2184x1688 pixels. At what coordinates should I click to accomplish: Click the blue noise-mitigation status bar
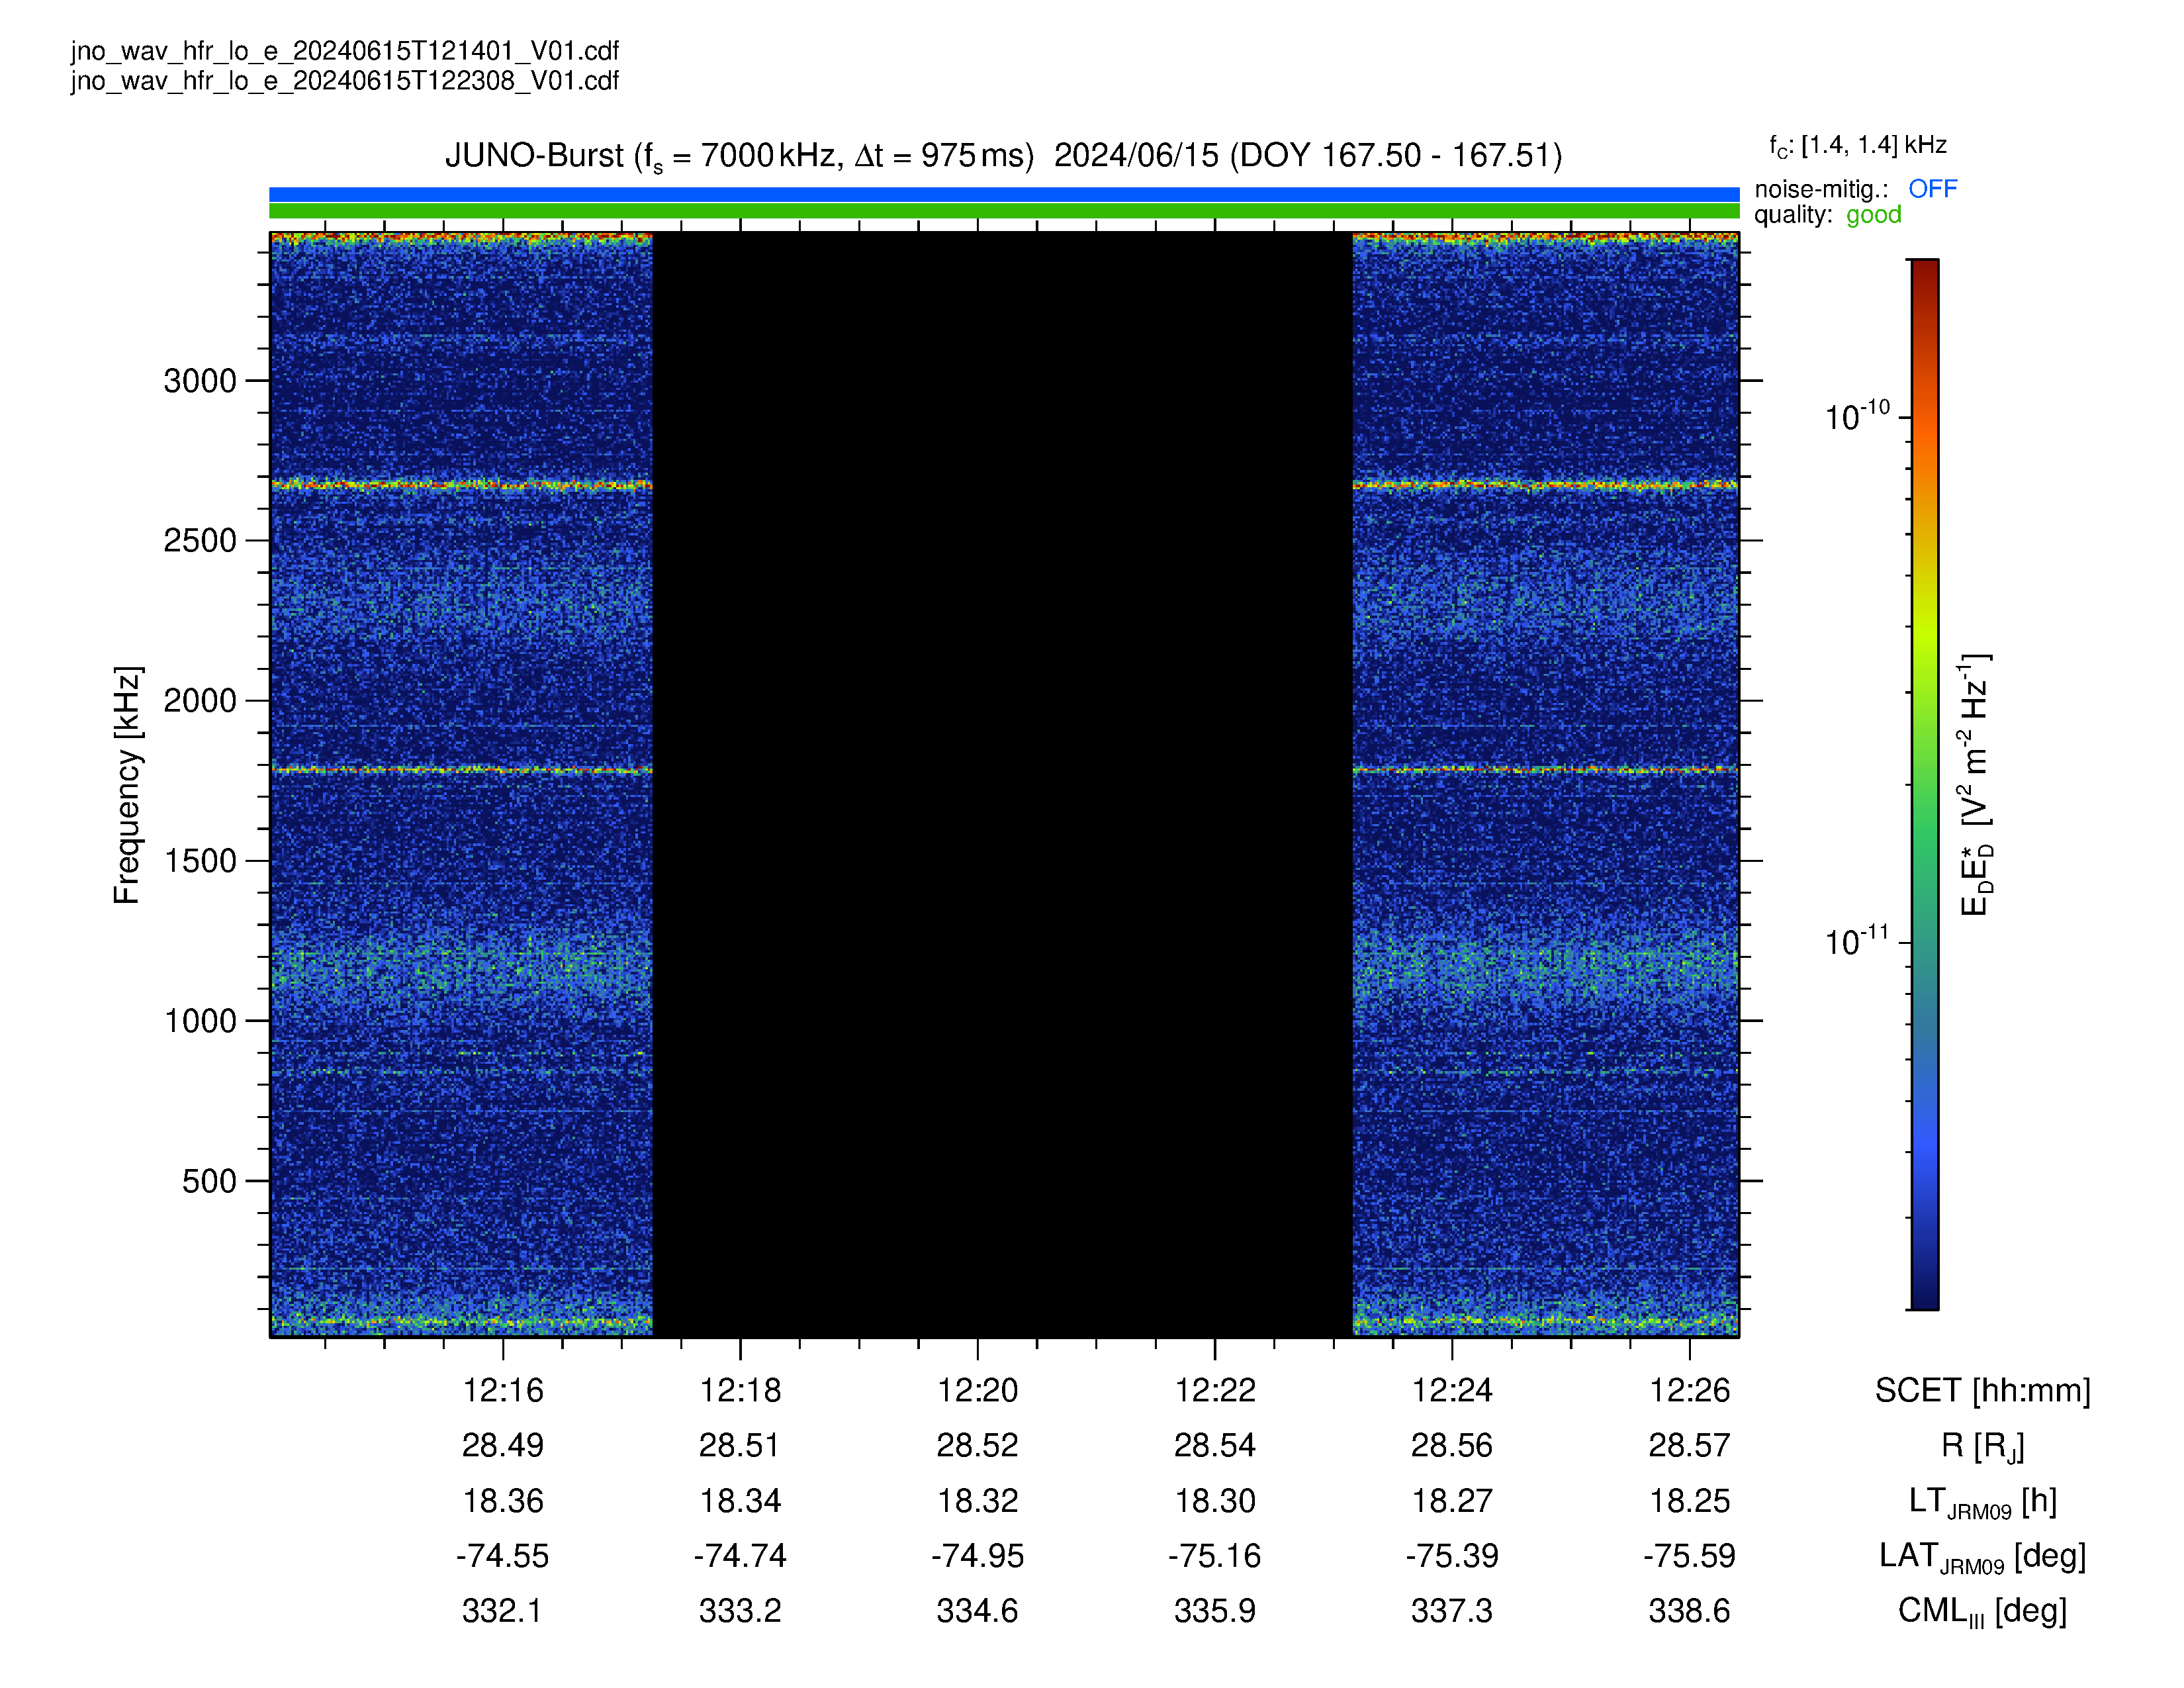(1004, 194)
